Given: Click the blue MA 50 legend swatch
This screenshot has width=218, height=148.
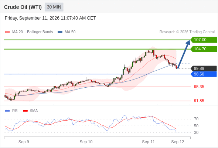Looking at the screenshot, I should [x=60, y=32].
